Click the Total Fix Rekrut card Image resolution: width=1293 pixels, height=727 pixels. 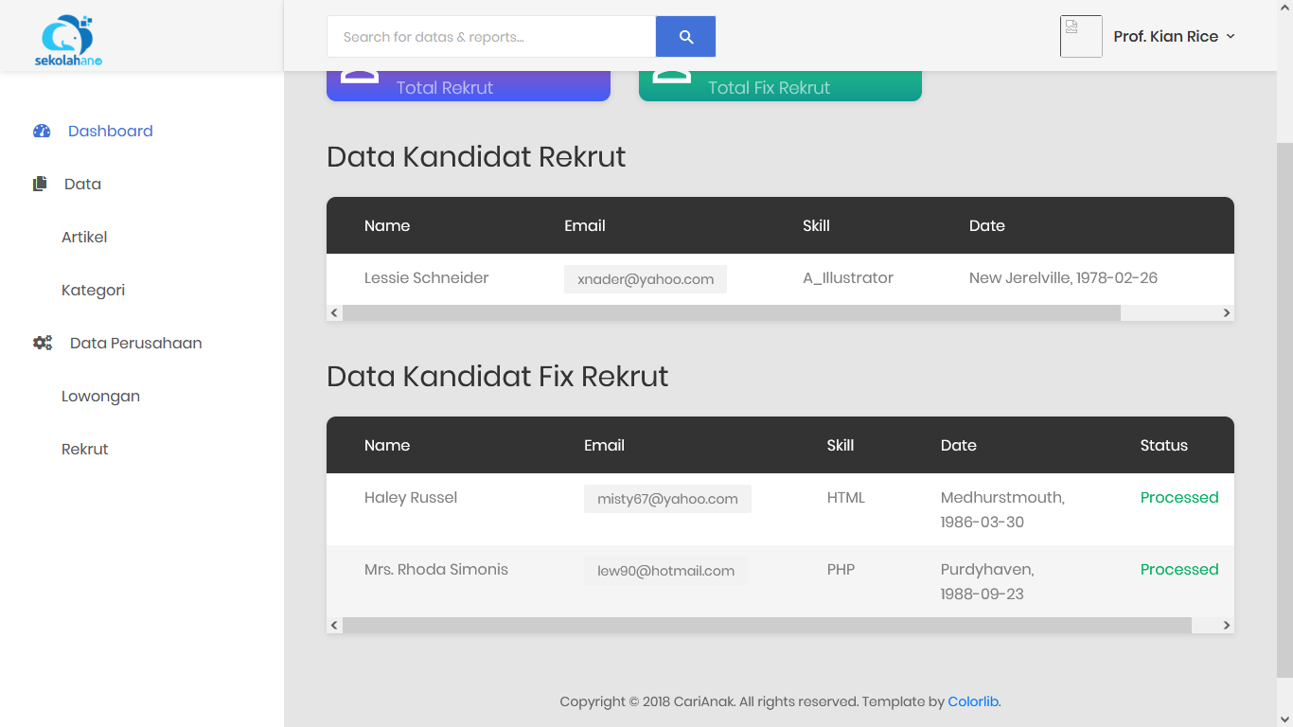click(x=780, y=87)
